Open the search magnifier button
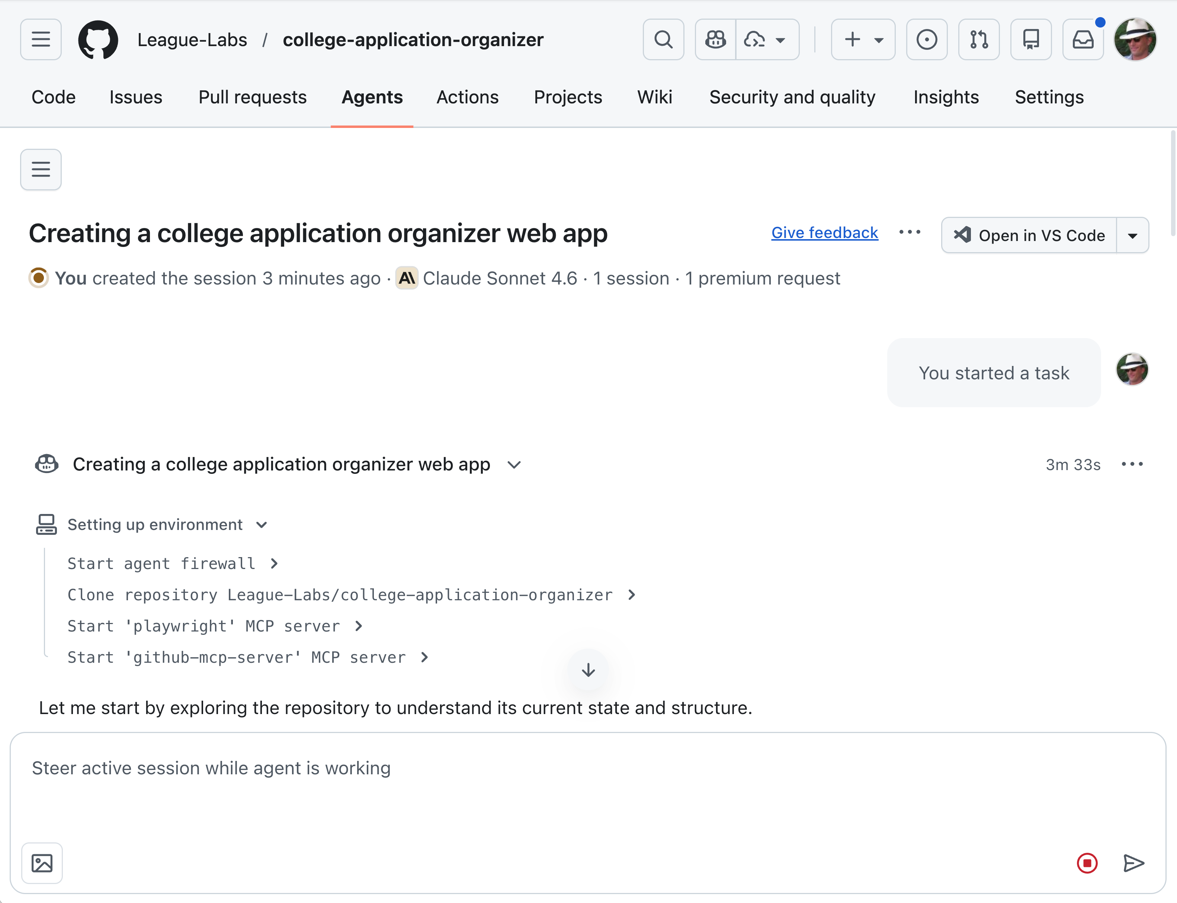The height and width of the screenshot is (903, 1177). point(663,39)
